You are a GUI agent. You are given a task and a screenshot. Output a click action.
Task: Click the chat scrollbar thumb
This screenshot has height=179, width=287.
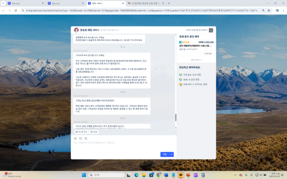pos(176,117)
